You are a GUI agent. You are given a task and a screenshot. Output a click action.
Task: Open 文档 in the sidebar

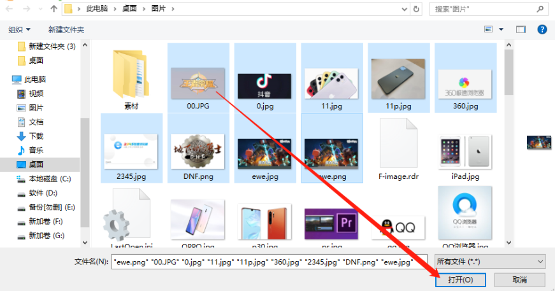click(31, 122)
